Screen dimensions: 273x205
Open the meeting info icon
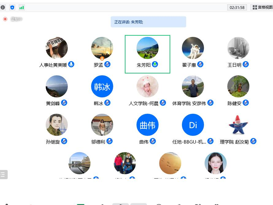tap(3, 7)
